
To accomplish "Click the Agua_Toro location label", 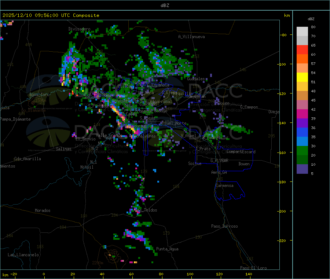I will (x=39, y=95).
